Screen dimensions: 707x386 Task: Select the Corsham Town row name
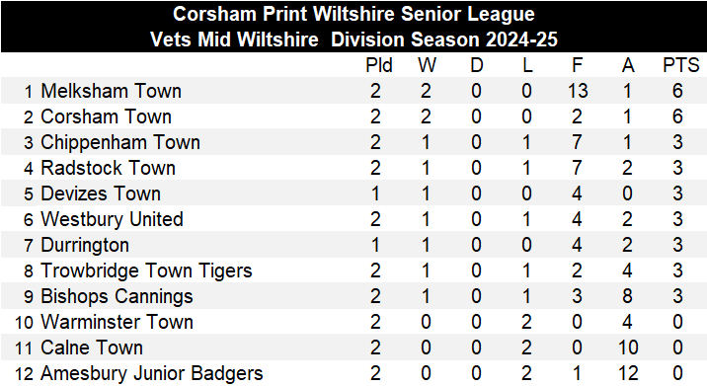coord(106,116)
